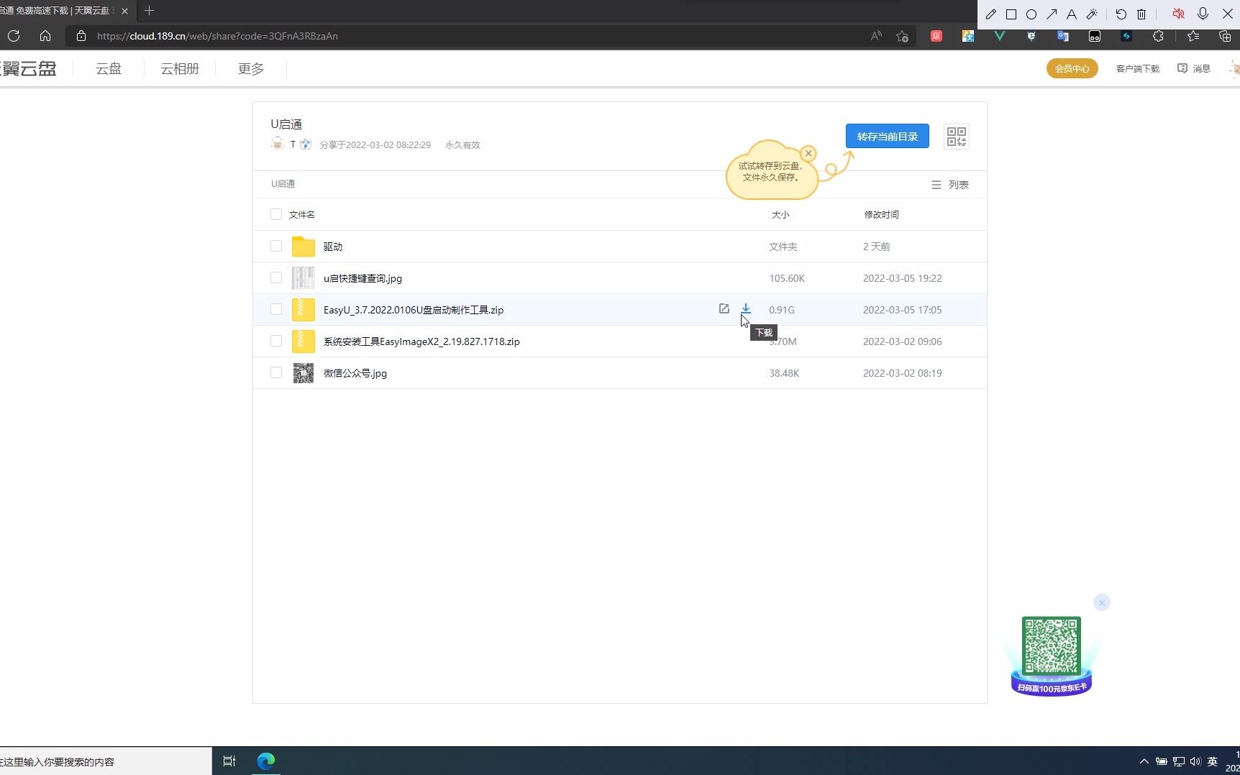
Task: Open the translate extension with 文 icon
Action: click(968, 36)
